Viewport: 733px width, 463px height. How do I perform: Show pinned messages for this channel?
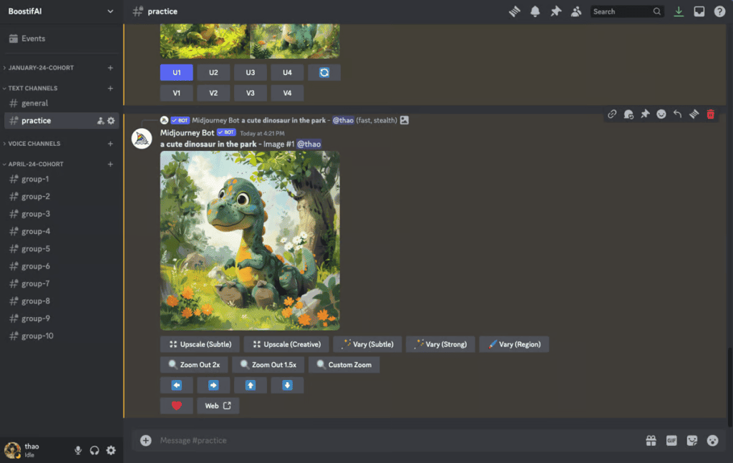[555, 11]
